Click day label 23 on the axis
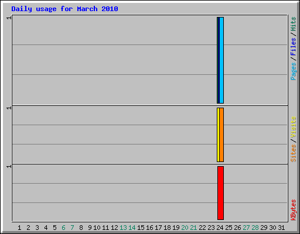This screenshot has width=300, height=234. click(211, 228)
